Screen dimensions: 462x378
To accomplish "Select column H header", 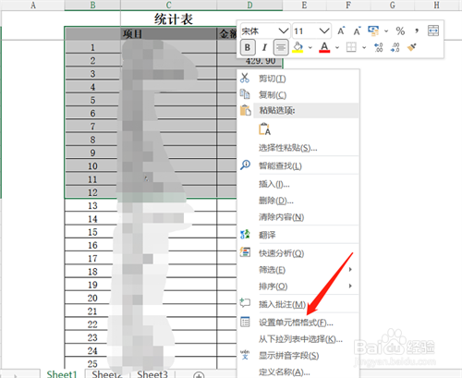I will pos(436,5).
